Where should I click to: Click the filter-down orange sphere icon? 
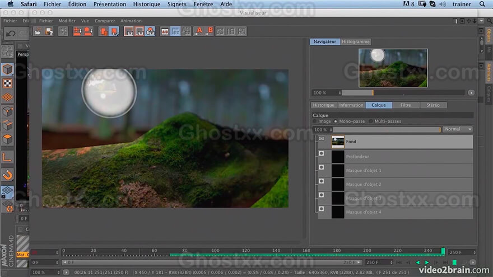pyautogui.click(x=89, y=31)
